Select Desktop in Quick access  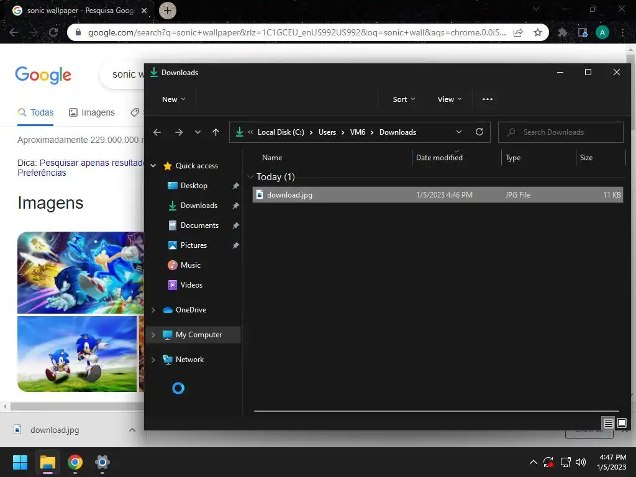pos(194,186)
